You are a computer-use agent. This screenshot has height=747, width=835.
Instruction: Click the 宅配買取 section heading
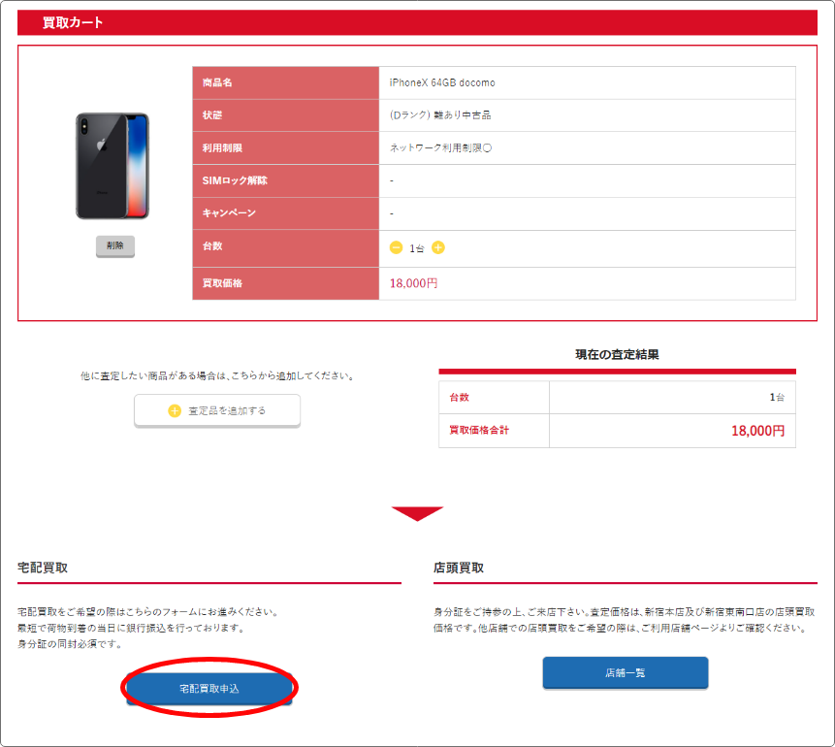43,568
